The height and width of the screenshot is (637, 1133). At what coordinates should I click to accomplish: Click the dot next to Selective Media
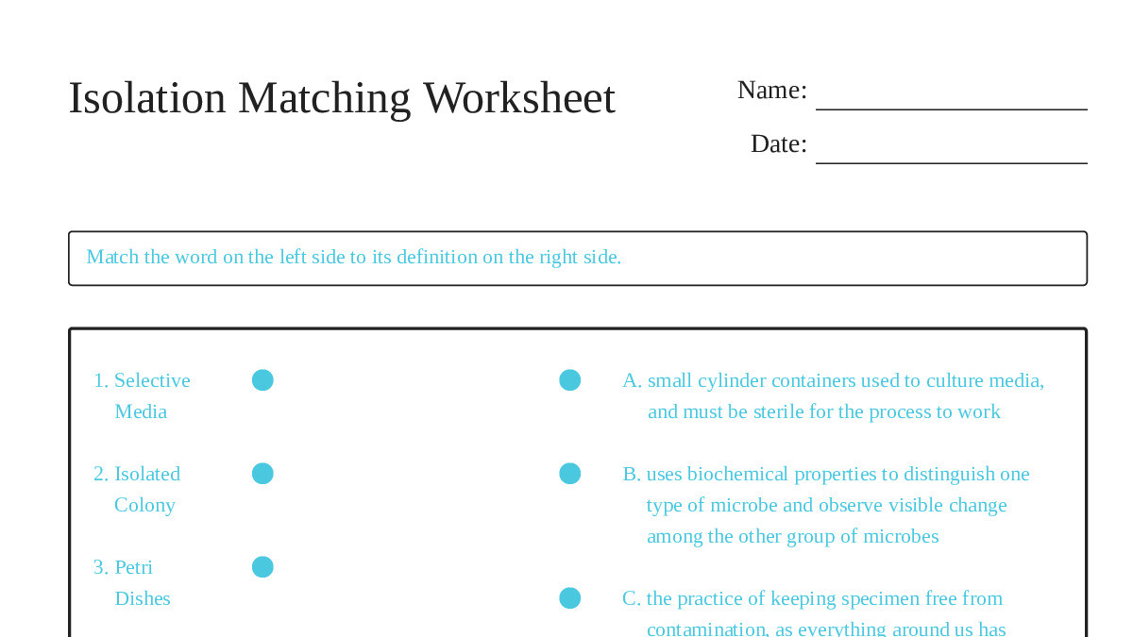pyautogui.click(x=262, y=380)
